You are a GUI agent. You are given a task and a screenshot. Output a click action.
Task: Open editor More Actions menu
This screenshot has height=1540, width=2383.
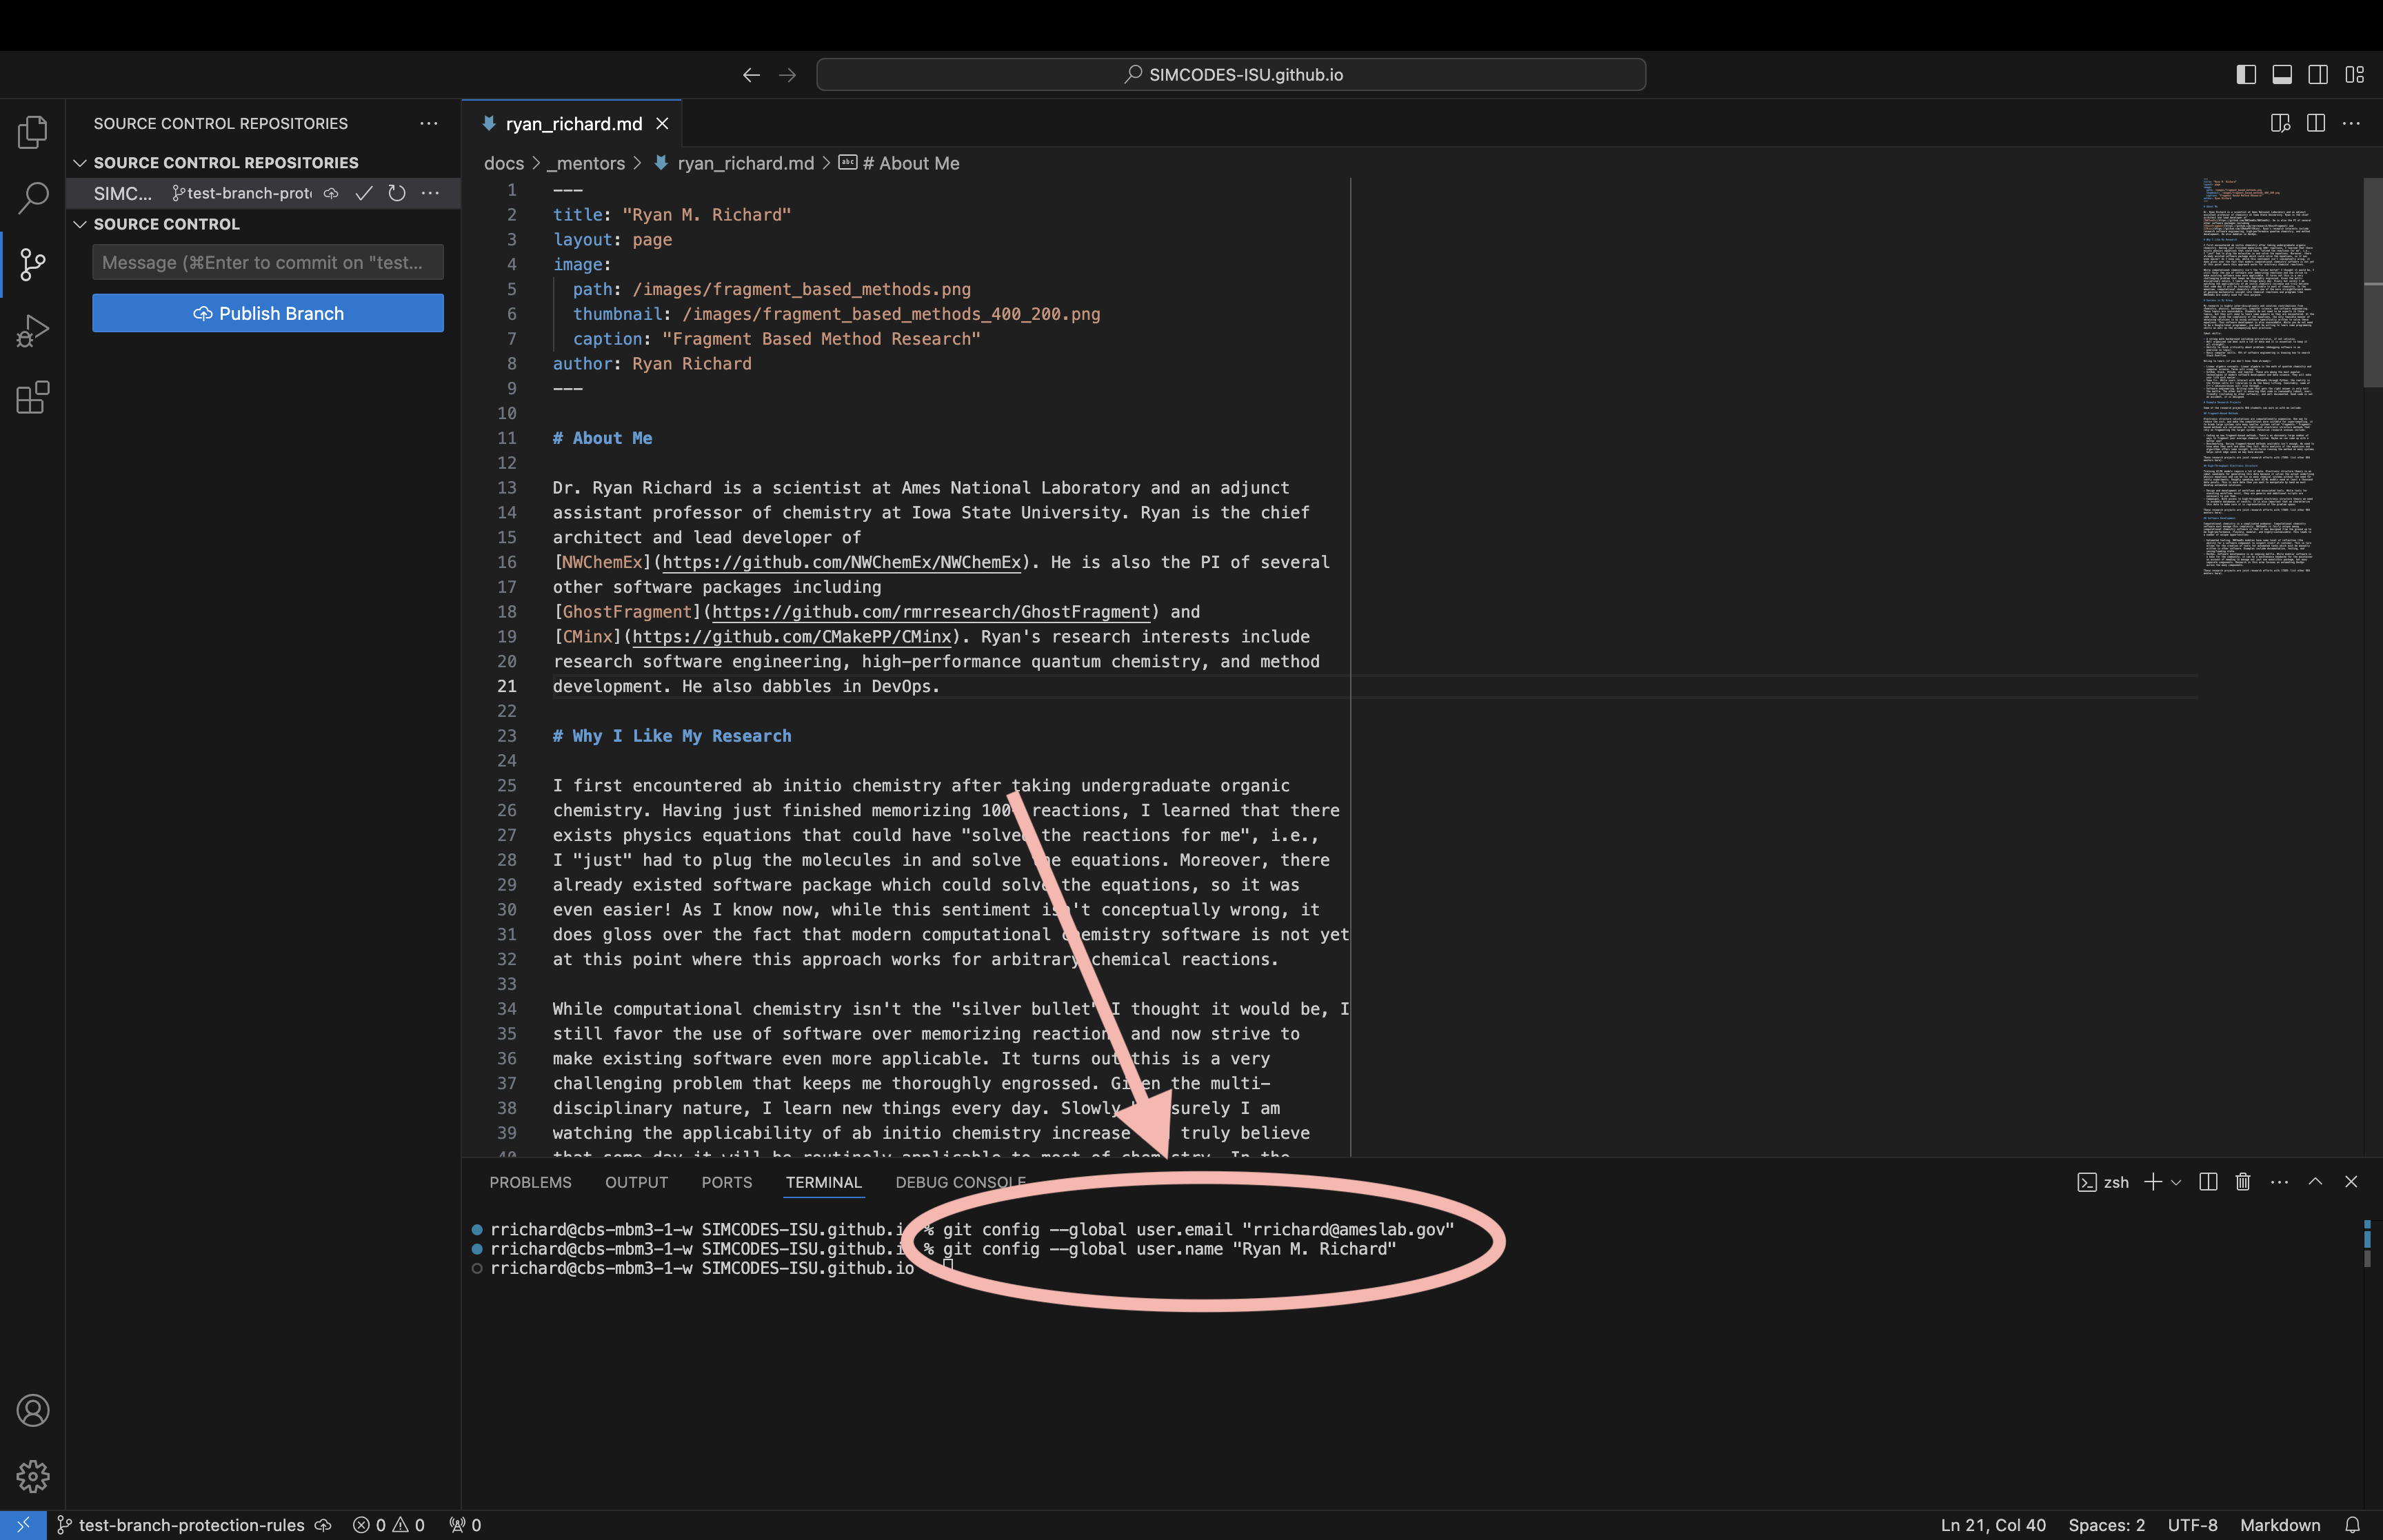click(x=2351, y=123)
